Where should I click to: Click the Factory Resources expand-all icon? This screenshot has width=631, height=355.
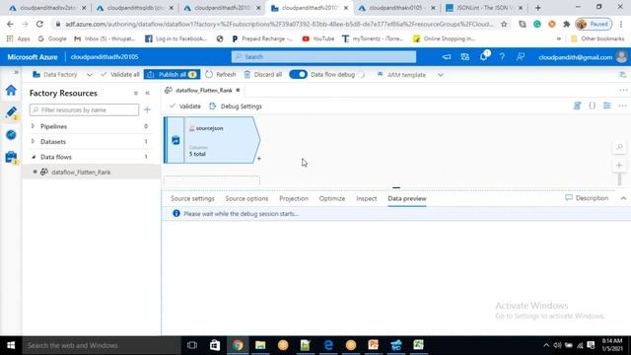(x=136, y=93)
